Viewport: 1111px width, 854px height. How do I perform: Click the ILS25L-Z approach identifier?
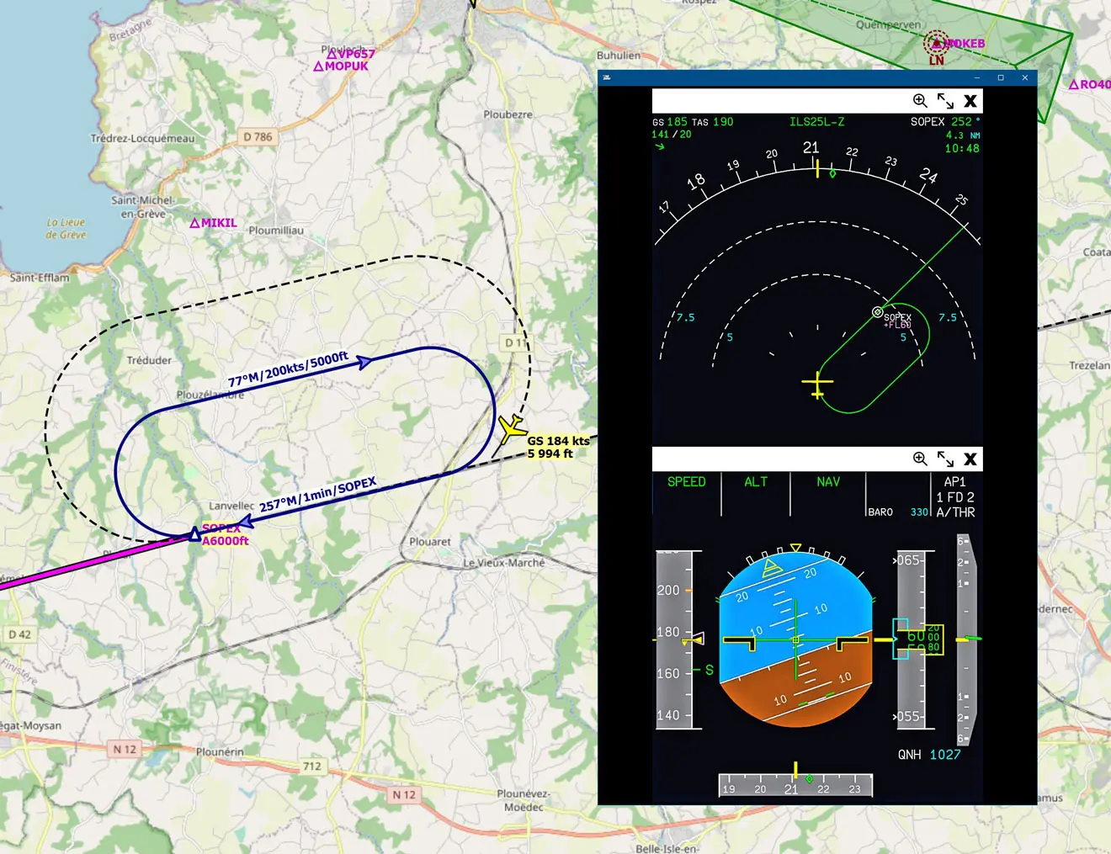tap(817, 121)
